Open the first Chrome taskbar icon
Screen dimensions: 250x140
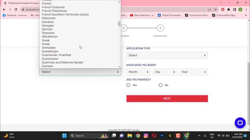tap(138, 136)
